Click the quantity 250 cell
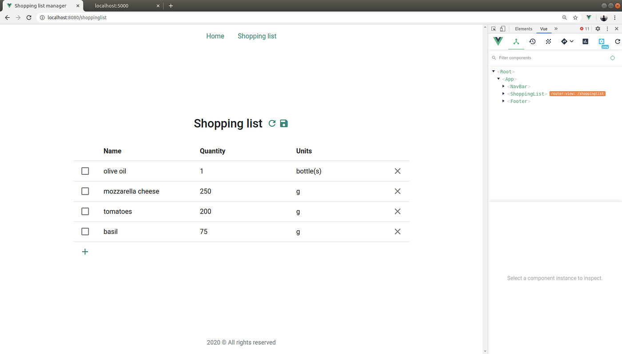Screen dimensions: 622x354 205,191
